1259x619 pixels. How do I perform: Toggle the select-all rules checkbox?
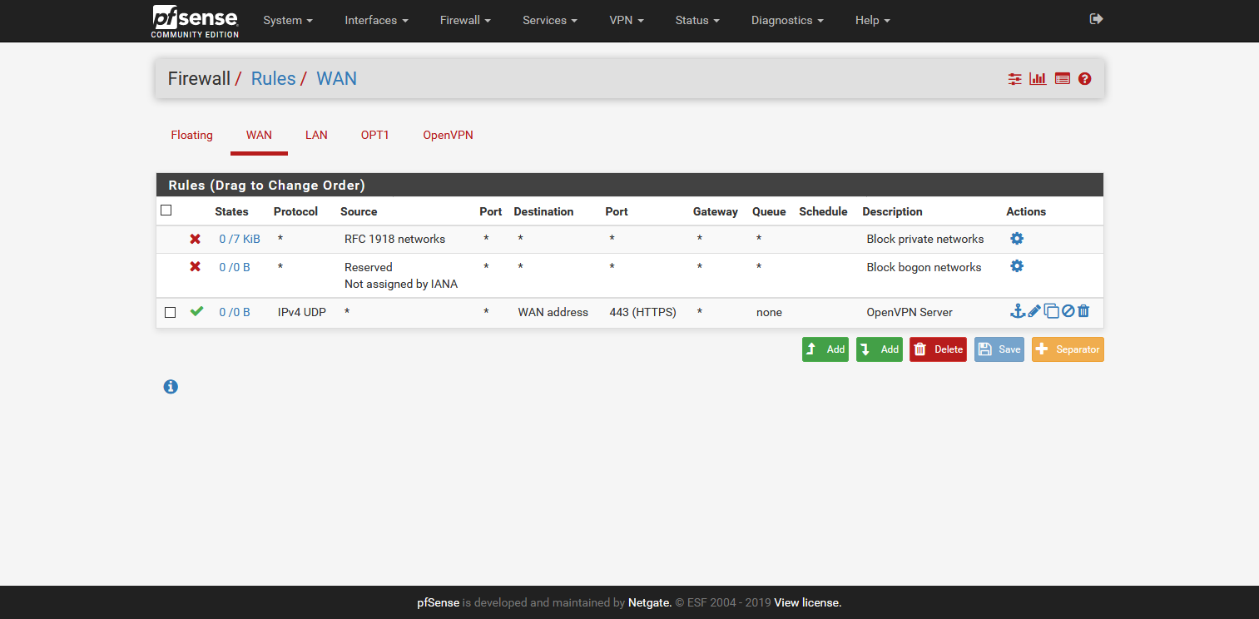(166, 210)
